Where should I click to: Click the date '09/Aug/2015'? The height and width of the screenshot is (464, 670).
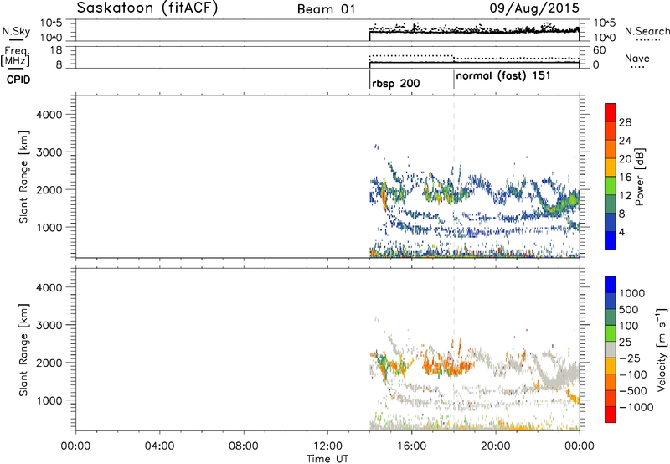coord(534,8)
